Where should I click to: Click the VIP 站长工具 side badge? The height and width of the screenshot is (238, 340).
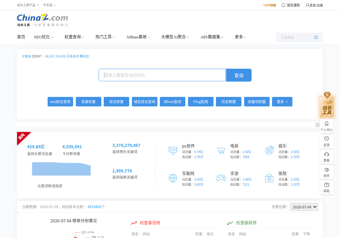click(327, 105)
